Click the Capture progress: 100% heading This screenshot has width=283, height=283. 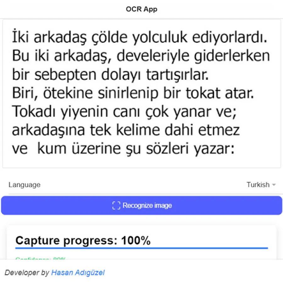coord(83,241)
